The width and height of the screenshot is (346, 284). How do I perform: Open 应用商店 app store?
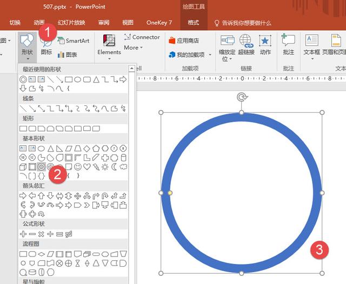click(184, 40)
